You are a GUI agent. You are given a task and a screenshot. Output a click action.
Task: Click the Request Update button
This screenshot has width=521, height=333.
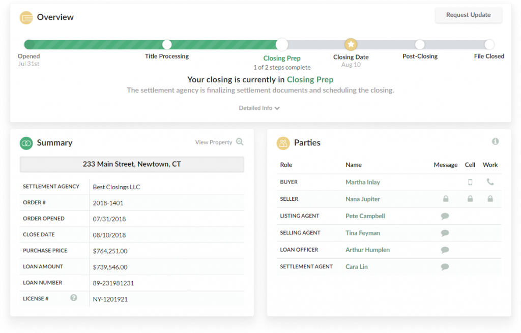tap(468, 15)
